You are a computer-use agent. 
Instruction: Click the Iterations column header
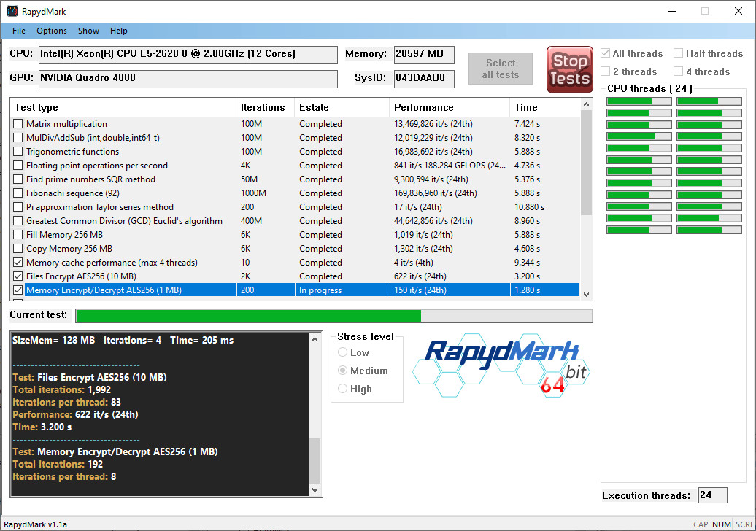265,107
